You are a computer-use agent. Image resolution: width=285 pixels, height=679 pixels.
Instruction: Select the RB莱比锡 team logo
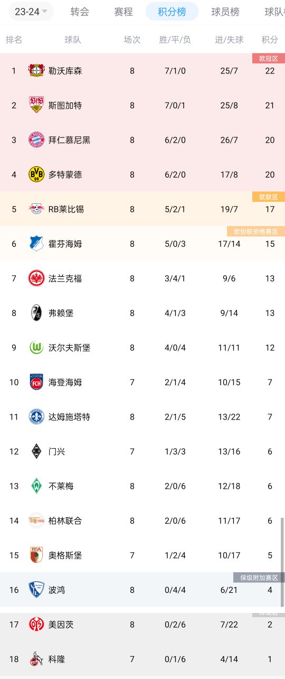click(36, 209)
